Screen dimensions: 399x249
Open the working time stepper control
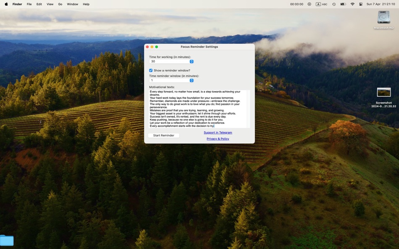[192, 61]
